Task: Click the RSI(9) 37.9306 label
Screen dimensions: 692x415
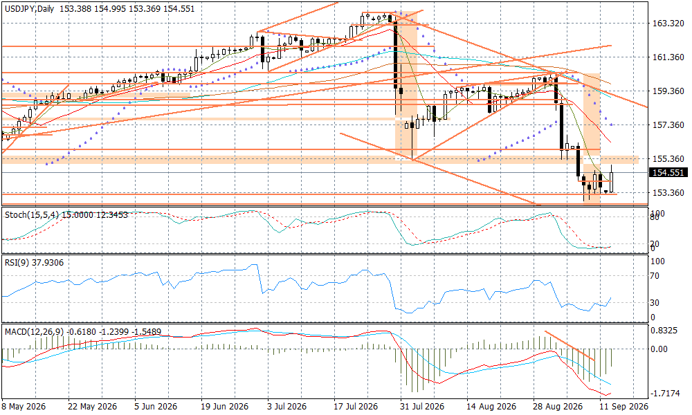Action: tap(35, 263)
